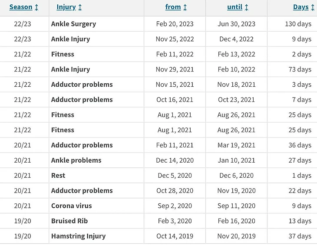Click the 19/20 season cell for Bruised Rib
This screenshot has width=317, height=245.
23,221
